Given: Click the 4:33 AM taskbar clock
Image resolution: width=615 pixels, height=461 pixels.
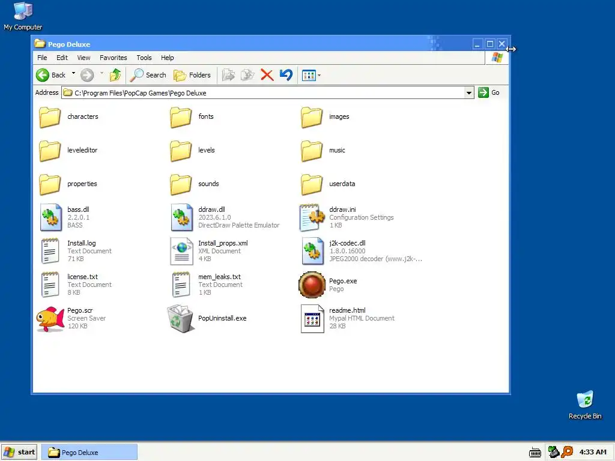Looking at the screenshot, I should point(593,453).
